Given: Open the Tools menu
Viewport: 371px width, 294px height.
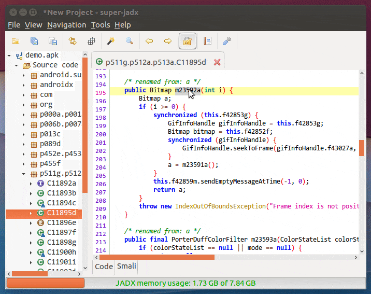Looking at the screenshot, I should [x=101, y=25].
